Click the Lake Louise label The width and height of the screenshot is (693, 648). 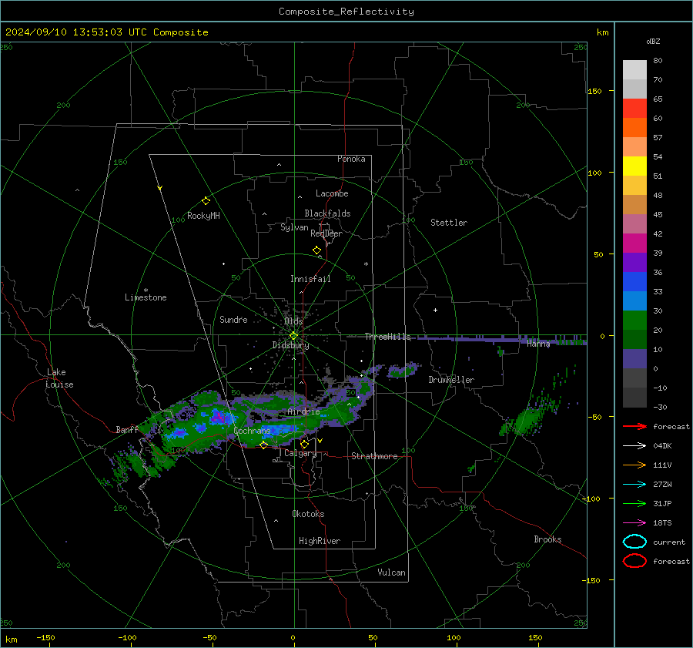point(59,378)
